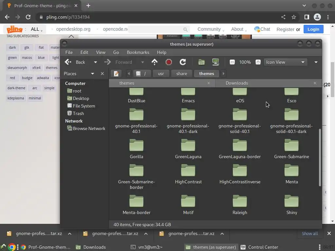Open the Home folder from the toolbar
Viewport: 335px width, 251px height.
201,62
